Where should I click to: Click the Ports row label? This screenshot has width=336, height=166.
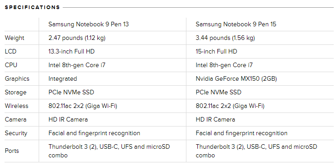coord(12,151)
